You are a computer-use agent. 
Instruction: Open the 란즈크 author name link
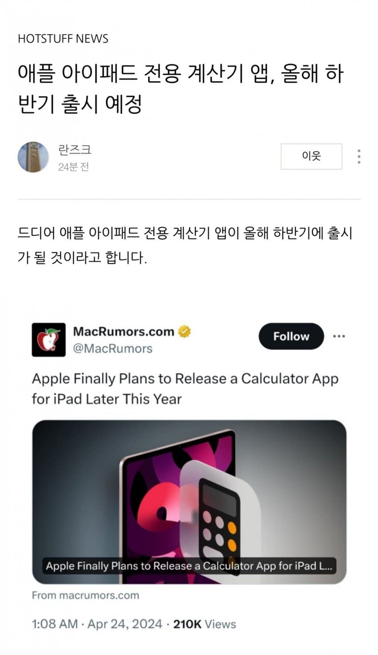75,150
